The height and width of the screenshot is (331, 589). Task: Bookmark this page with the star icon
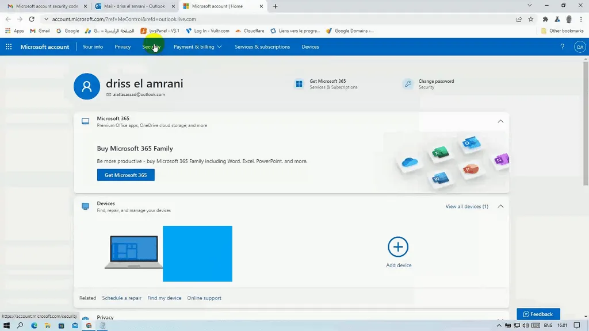click(531, 19)
